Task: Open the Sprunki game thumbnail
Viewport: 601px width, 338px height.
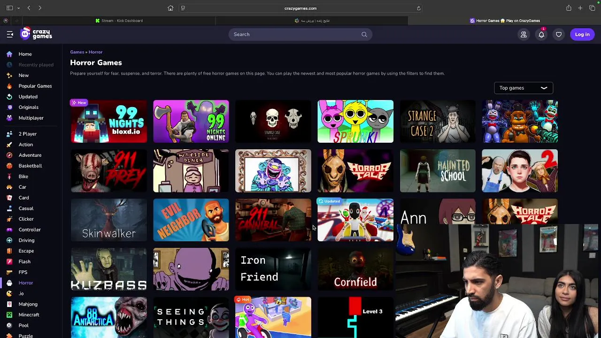Action: [x=355, y=121]
